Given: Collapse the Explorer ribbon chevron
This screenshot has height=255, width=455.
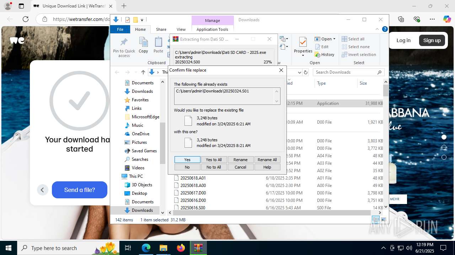Looking at the screenshot, I should tap(377, 29).
